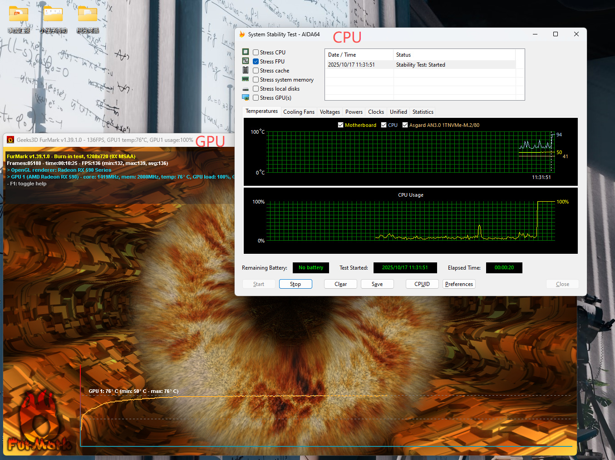Image resolution: width=615 pixels, height=460 pixels.
Task: Click the disk icon beside Stress local disks
Action: [x=246, y=89]
